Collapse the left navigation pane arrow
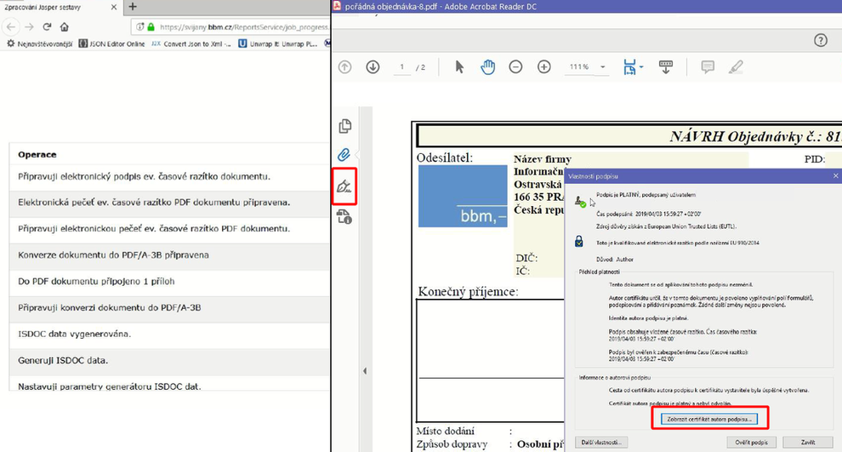This screenshot has width=842, height=452. point(365,371)
